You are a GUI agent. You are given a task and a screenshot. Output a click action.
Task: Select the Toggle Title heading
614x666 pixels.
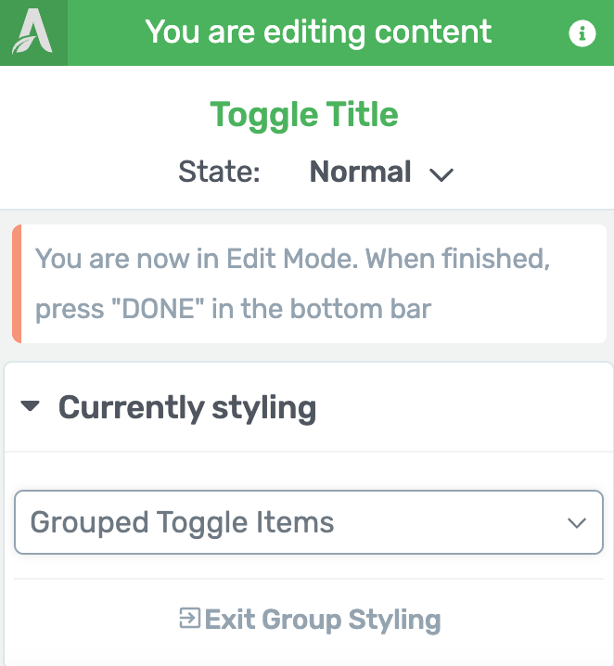304,115
